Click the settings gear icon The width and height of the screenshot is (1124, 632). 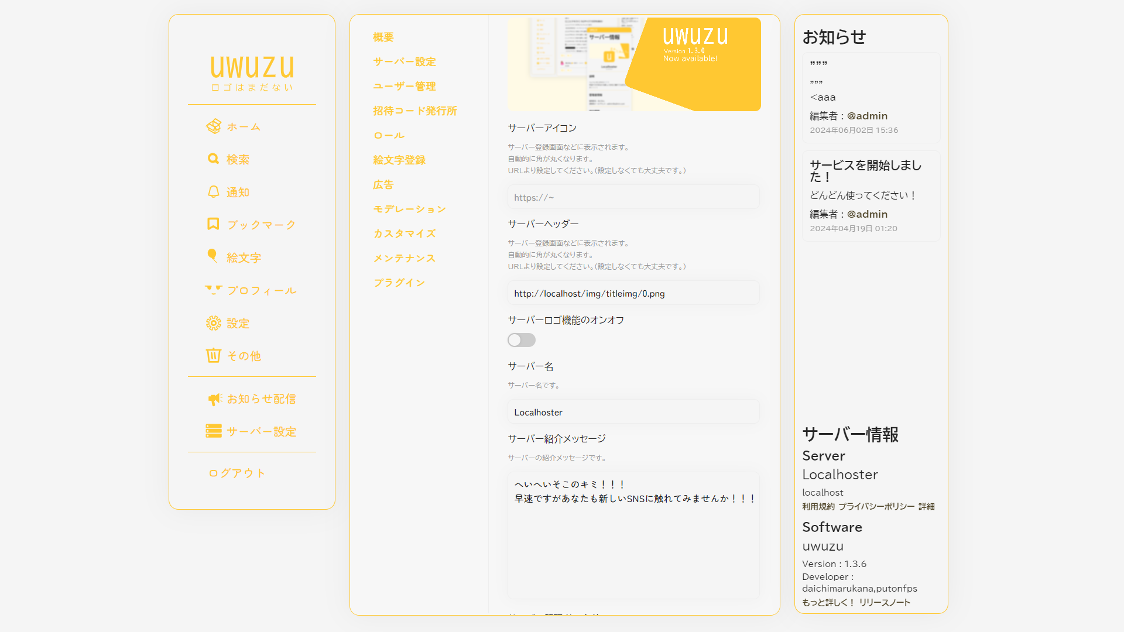pyautogui.click(x=214, y=323)
